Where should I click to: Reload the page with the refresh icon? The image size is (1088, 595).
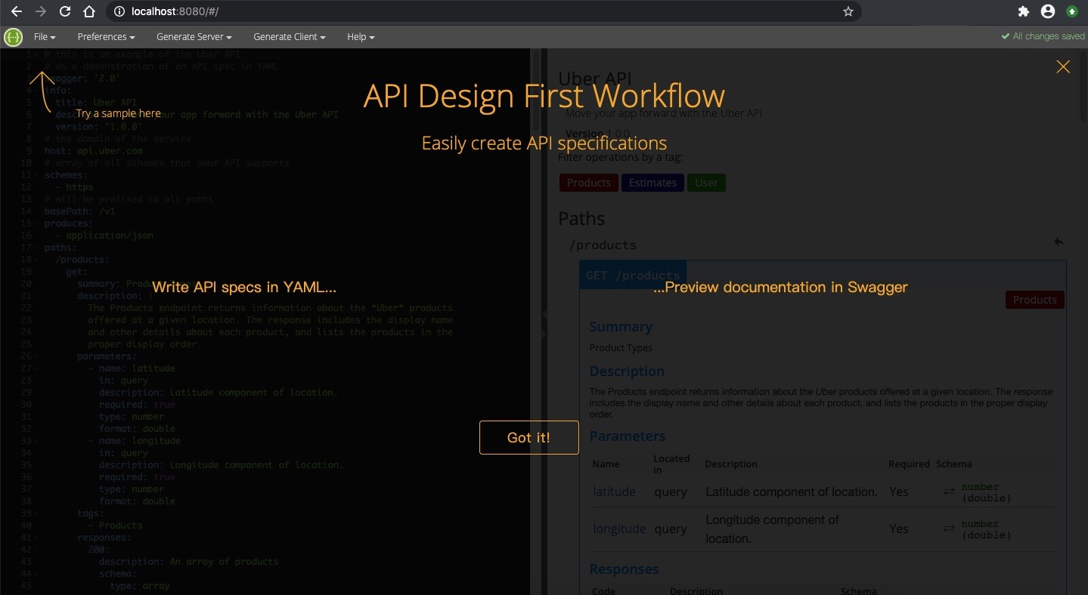click(65, 11)
